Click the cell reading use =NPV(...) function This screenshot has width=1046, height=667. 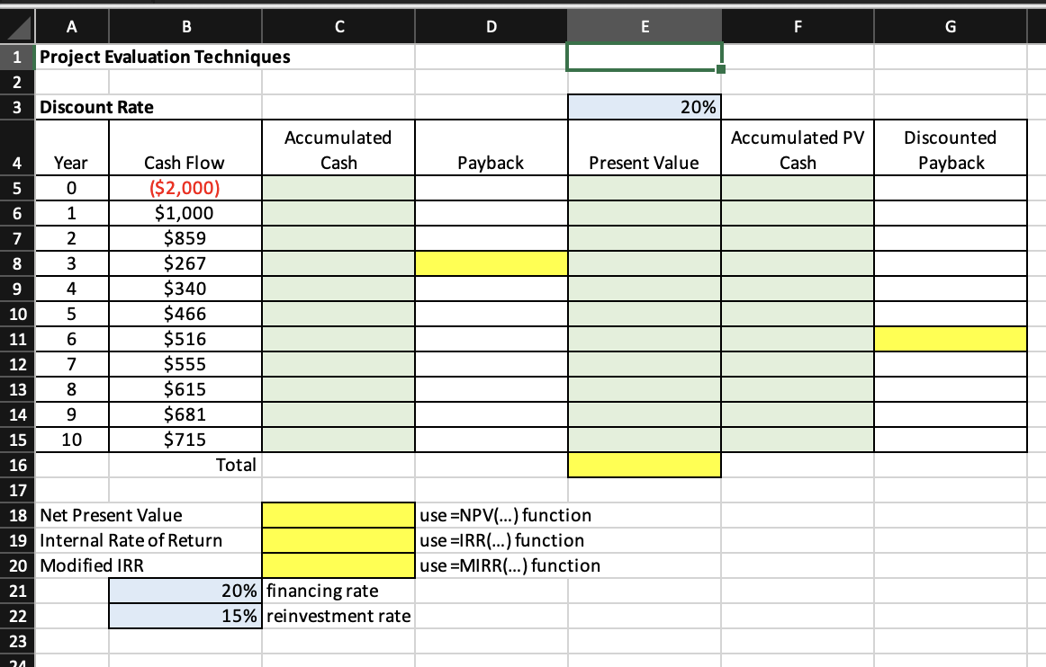(x=491, y=515)
